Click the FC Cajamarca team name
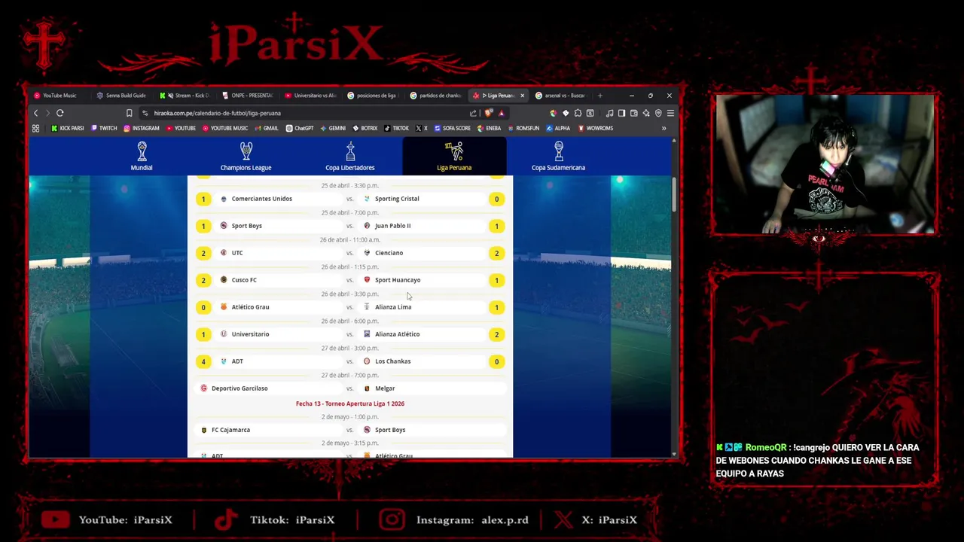 tap(230, 430)
